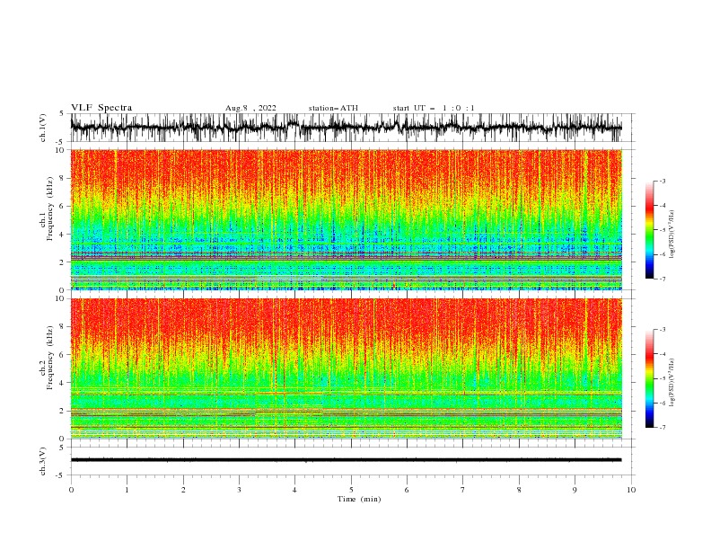
Task: Click the "10" kHz tick of ch.1 frequency axis
Action: point(60,150)
